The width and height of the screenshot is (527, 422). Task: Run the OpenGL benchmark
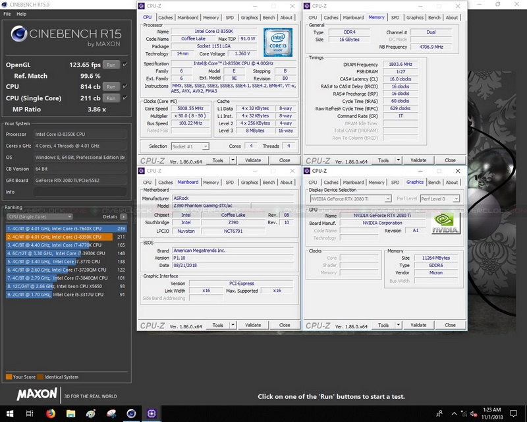pyautogui.click(x=111, y=65)
